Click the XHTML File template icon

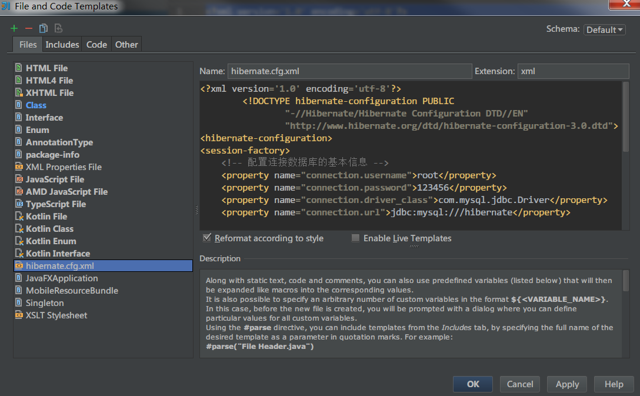point(19,92)
